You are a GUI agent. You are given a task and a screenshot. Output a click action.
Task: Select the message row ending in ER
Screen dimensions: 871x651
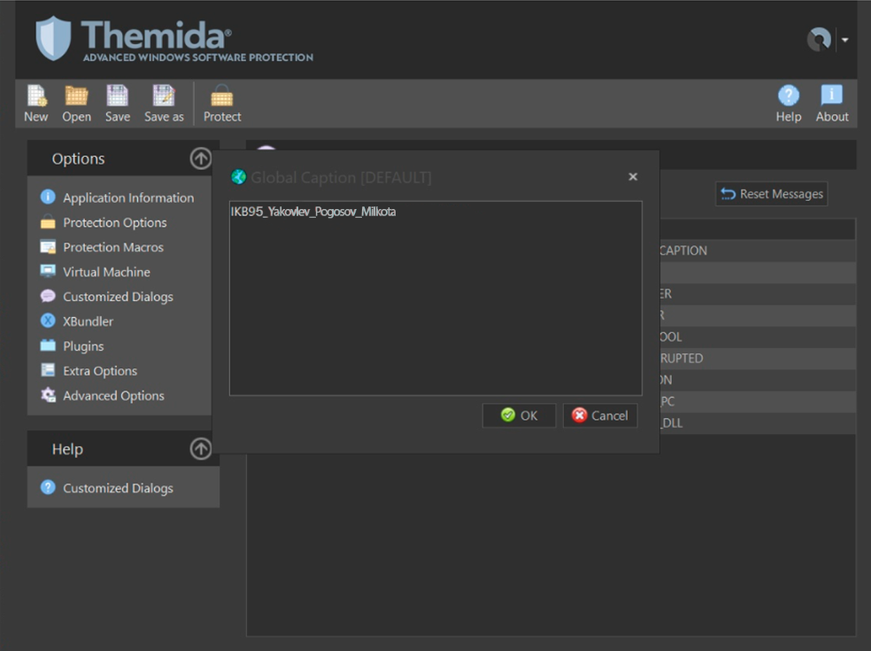pos(757,293)
